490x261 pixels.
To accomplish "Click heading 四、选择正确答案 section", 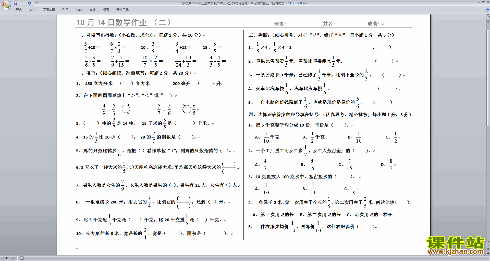I will tap(330, 115).
